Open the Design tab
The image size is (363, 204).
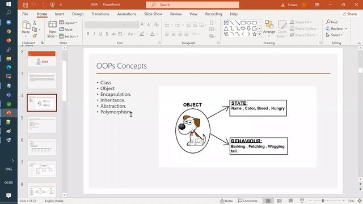pos(78,14)
